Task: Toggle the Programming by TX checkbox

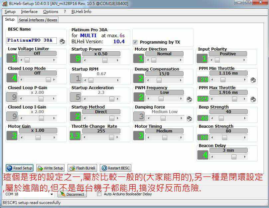Action: pyautogui.click(x=135, y=42)
